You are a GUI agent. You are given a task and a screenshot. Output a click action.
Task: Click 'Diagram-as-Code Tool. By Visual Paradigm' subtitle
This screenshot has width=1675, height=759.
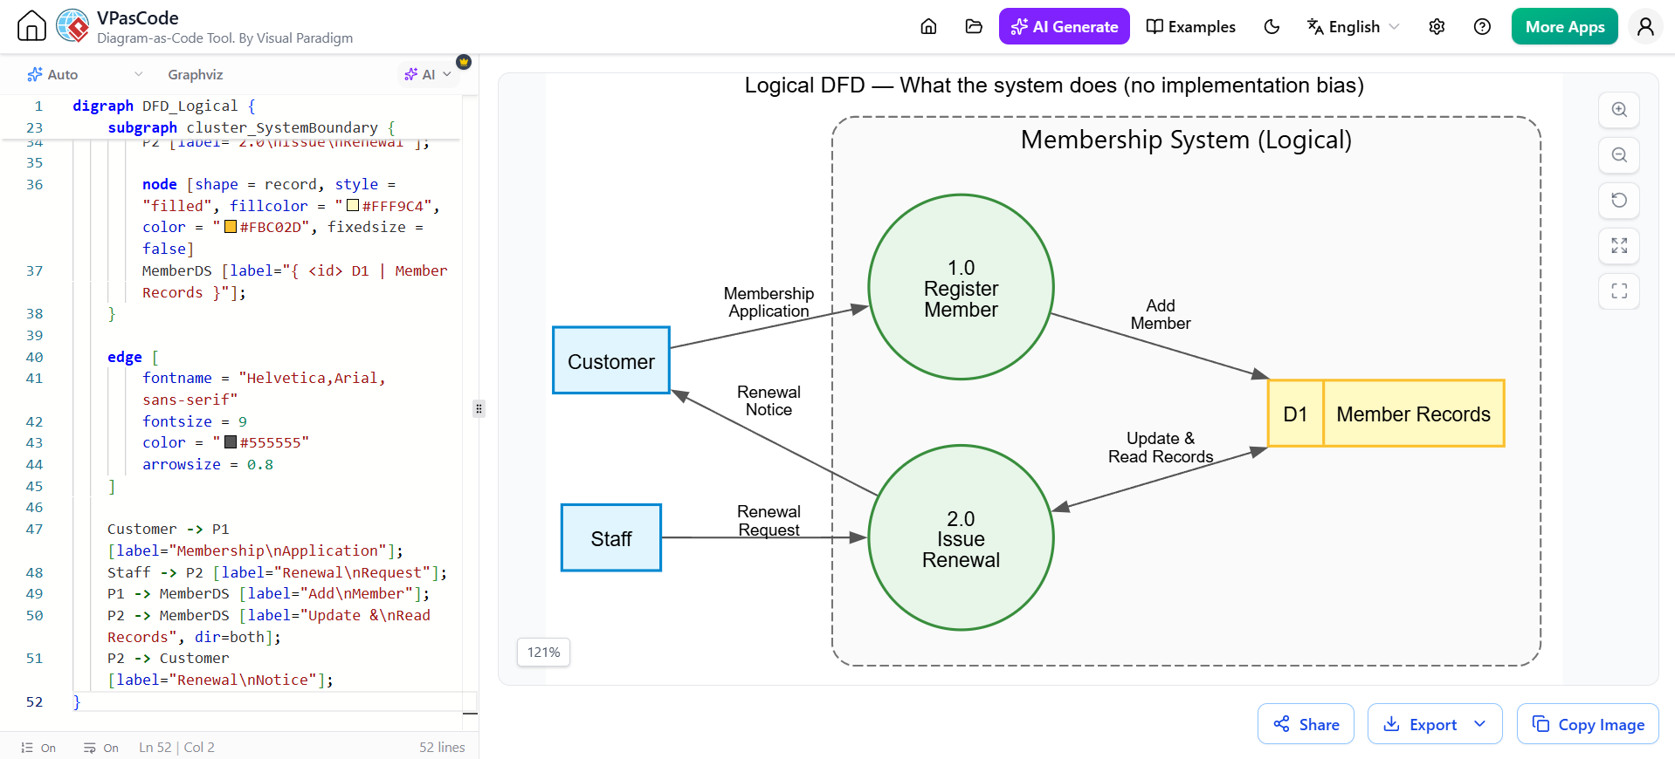pos(225,38)
